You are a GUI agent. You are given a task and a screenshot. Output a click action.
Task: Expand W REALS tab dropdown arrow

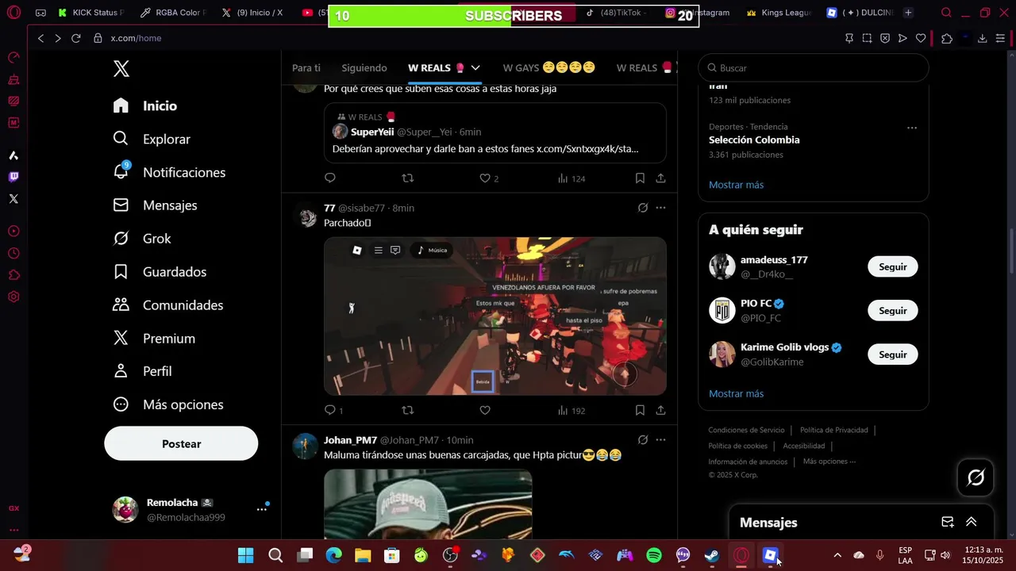475,68
